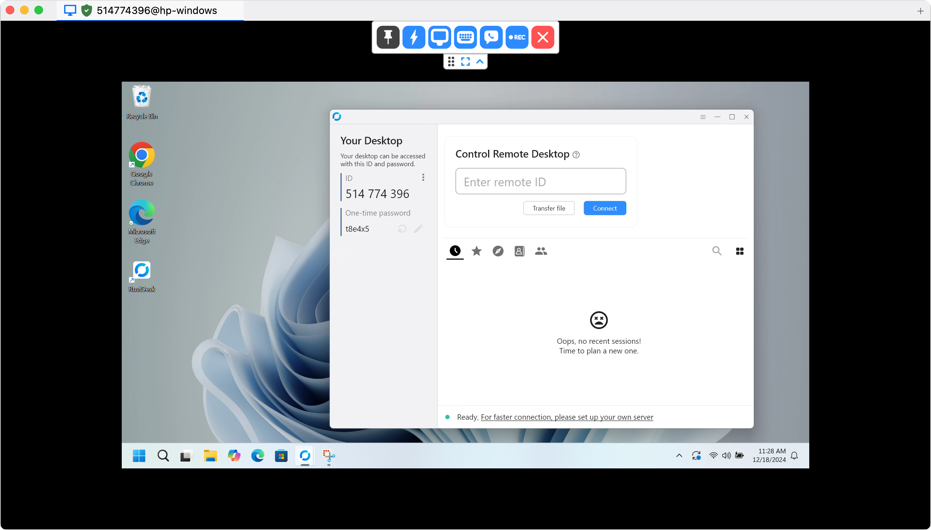This screenshot has width=931, height=530.
Task: Open the Windows Start menu
Action: [139, 456]
